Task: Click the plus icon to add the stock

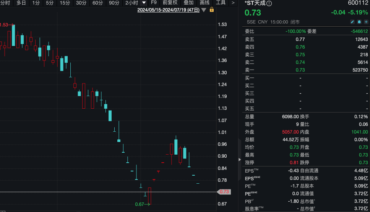Action: [x=366, y=22]
